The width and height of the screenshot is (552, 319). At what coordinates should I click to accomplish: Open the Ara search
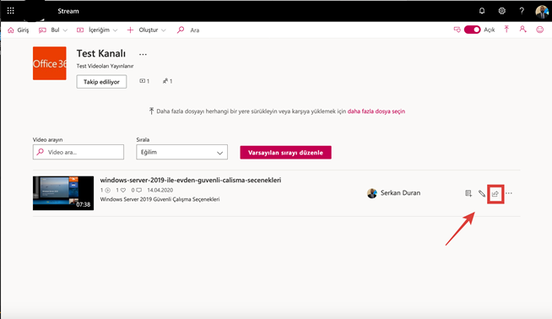pyautogui.click(x=188, y=30)
